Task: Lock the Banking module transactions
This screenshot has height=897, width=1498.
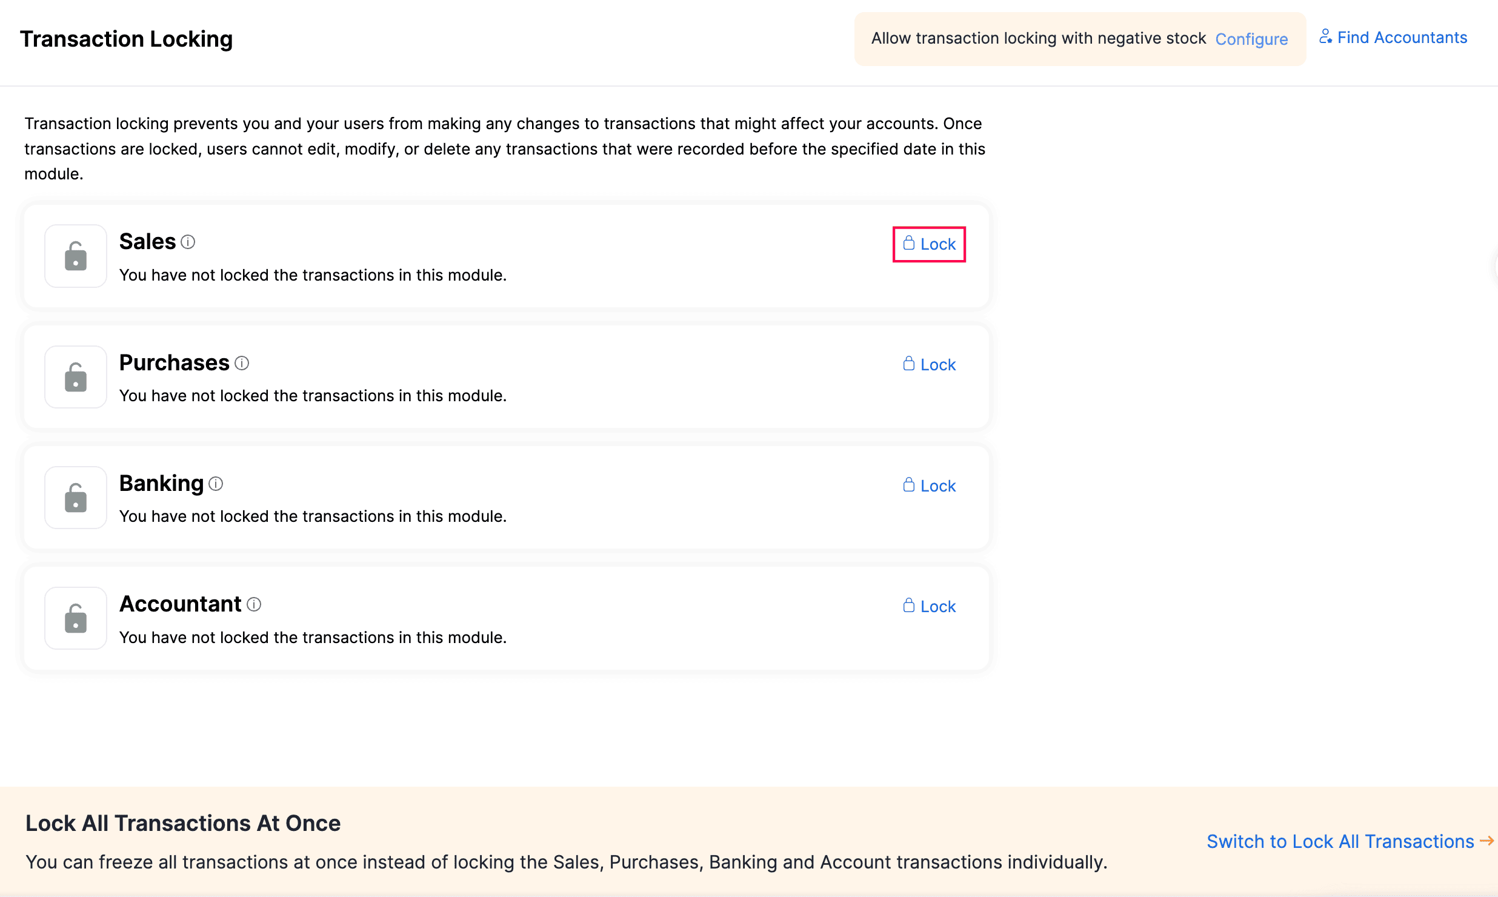Action: [929, 486]
